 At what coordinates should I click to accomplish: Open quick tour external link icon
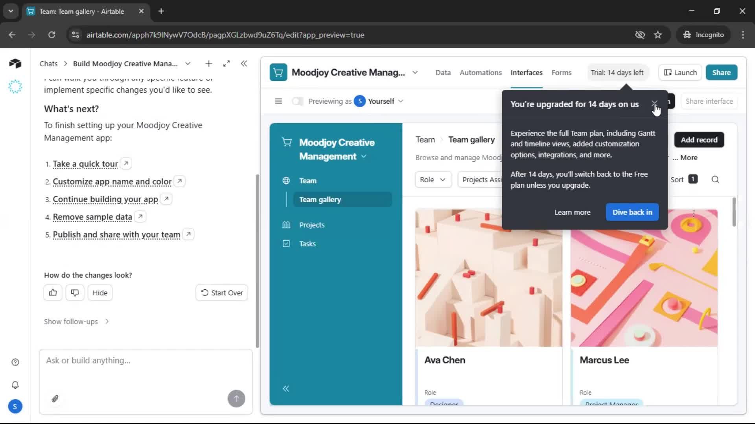tap(126, 163)
